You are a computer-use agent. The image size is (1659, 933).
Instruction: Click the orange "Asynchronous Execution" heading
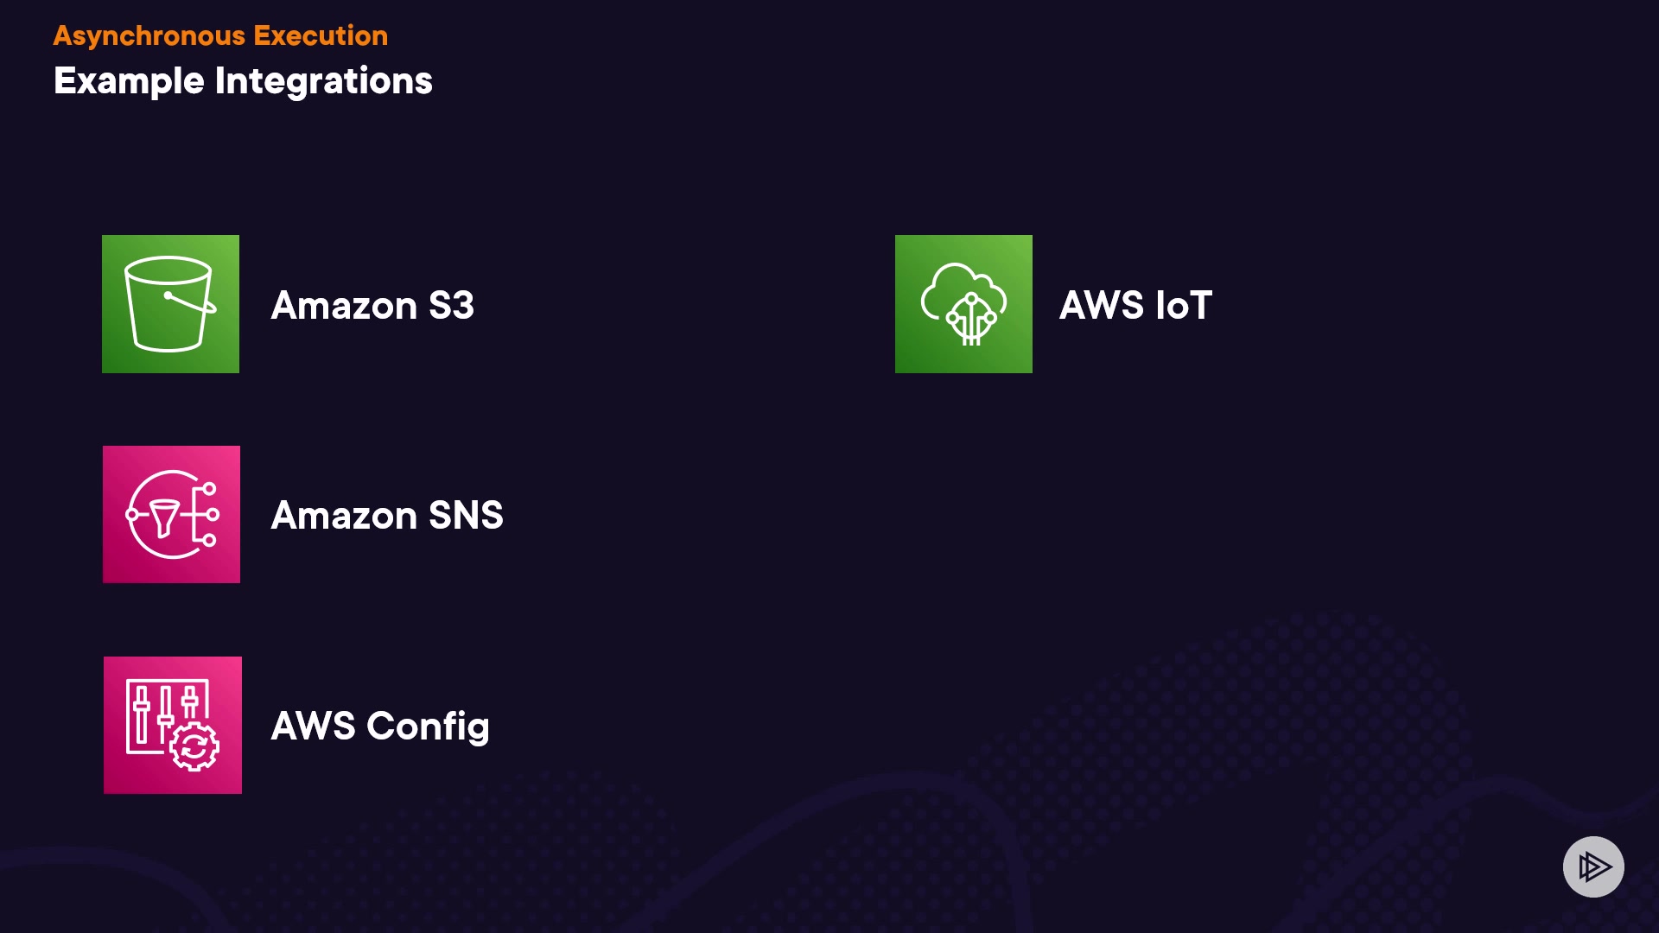tap(220, 35)
